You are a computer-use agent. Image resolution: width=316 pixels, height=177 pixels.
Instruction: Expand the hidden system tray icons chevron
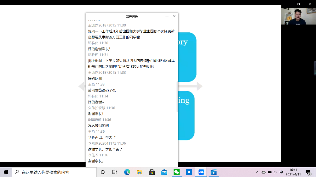pyautogui.click(x=258, y=172)
